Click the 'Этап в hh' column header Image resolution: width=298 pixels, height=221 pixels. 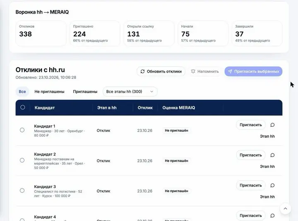(107, 108)
